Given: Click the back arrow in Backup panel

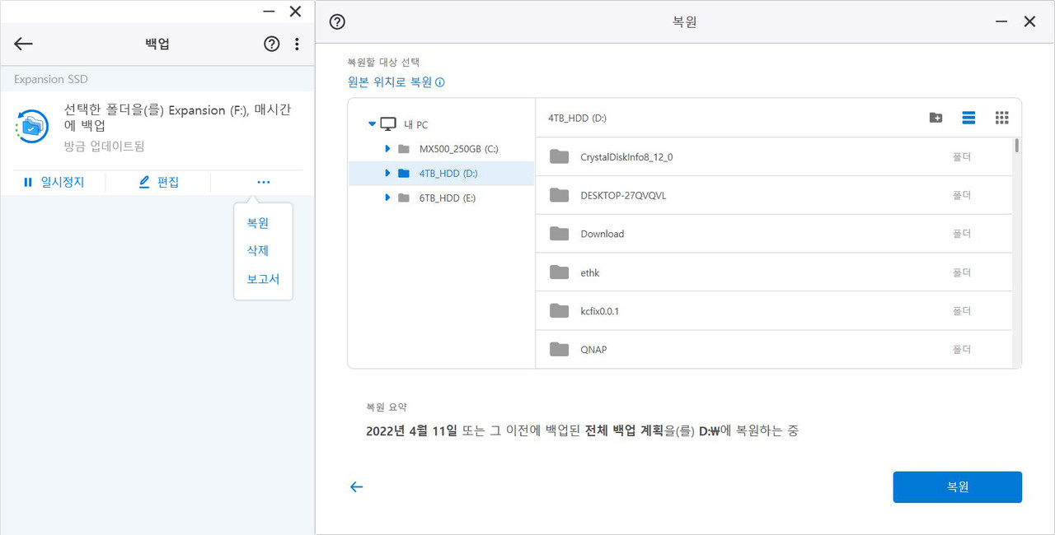Looking at the screenshot, I should [23, 44].
